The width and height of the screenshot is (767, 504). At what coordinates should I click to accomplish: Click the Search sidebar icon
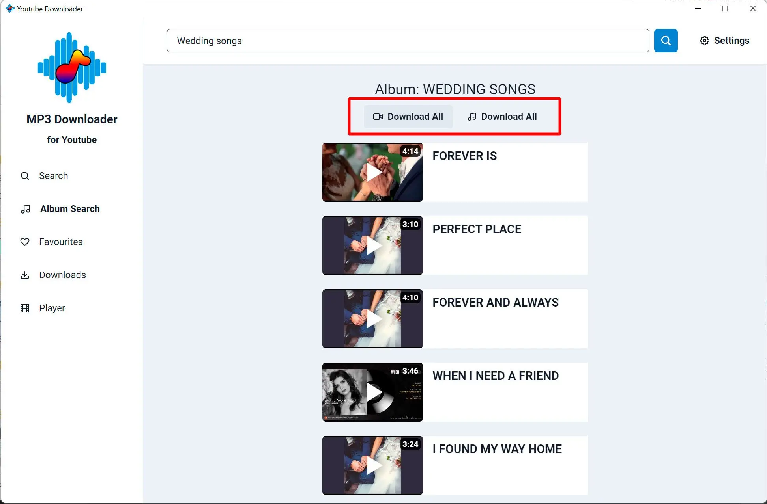coord(25,175)
